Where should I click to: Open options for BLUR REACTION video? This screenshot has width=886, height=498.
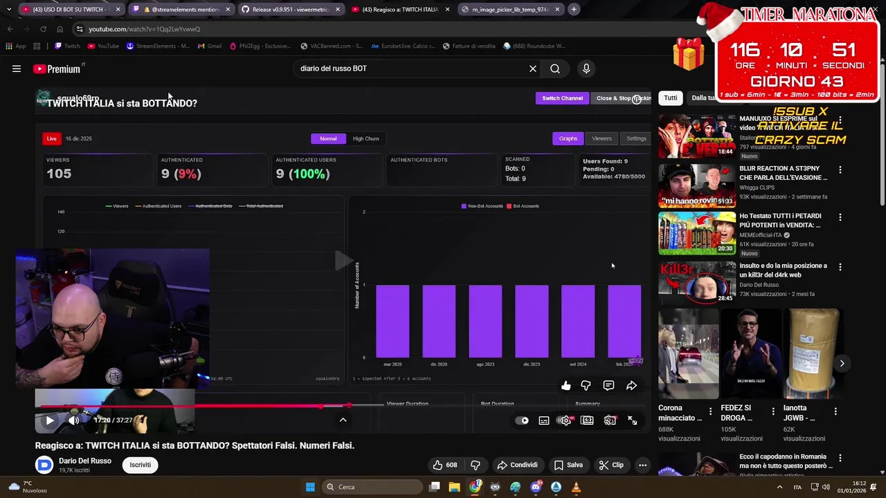click(840, 169)
